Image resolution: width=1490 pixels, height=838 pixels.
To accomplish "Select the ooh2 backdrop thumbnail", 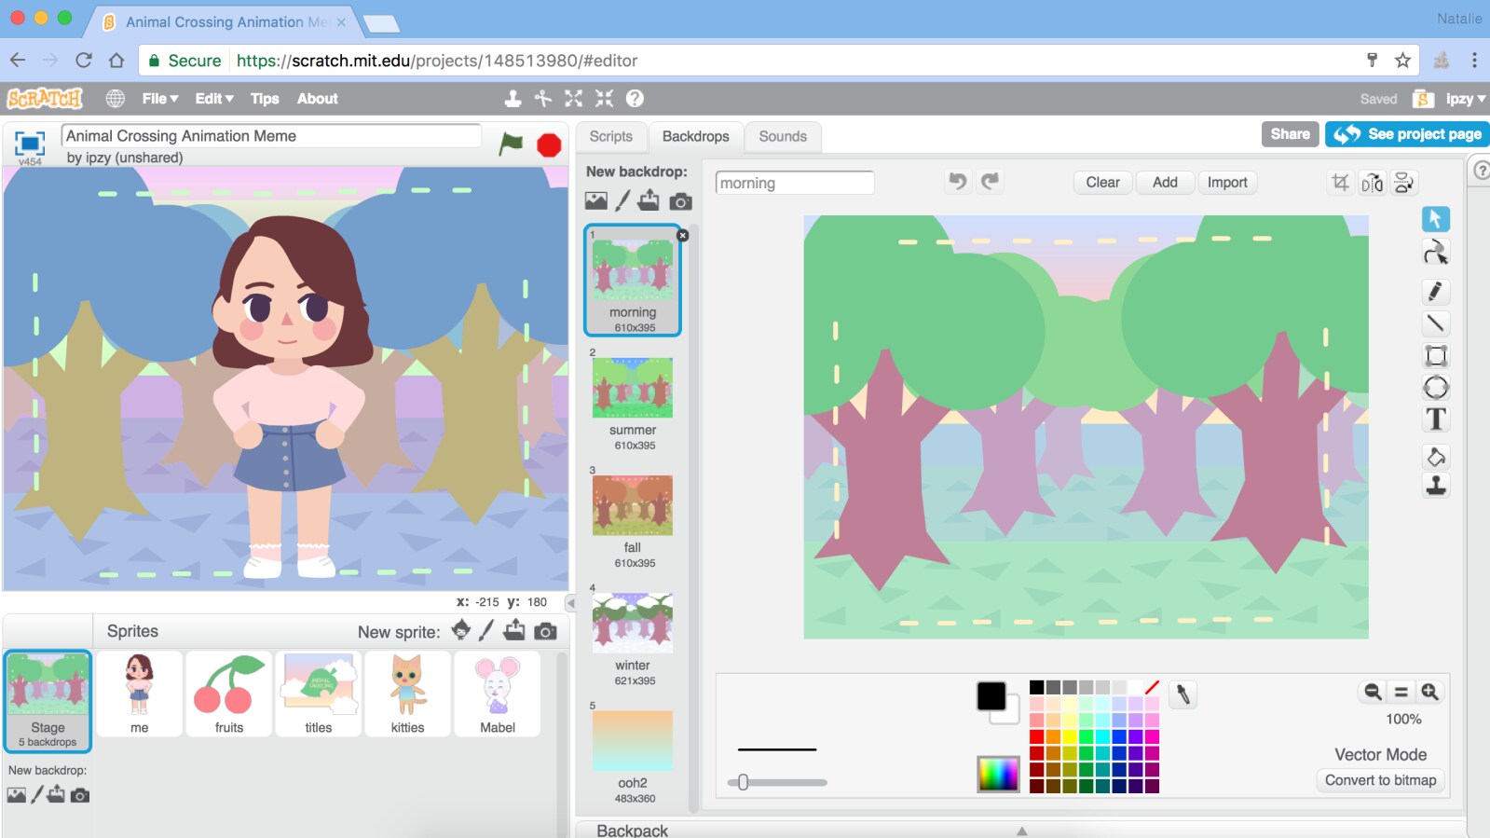I will [x=633, y=741].
